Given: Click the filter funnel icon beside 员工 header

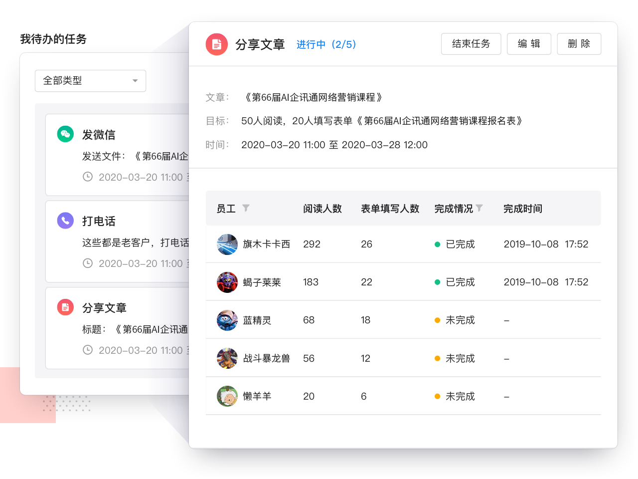Looking at the screenshot, I should coord(246,209).
